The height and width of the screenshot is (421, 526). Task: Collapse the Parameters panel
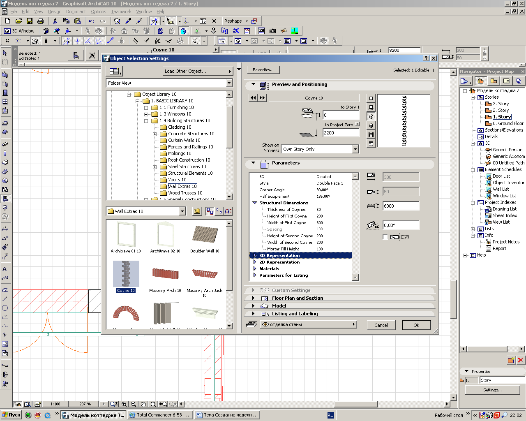[x=254, y=163]
